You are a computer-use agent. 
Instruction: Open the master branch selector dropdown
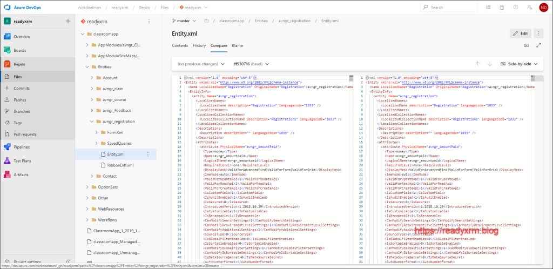pos(185,21)
